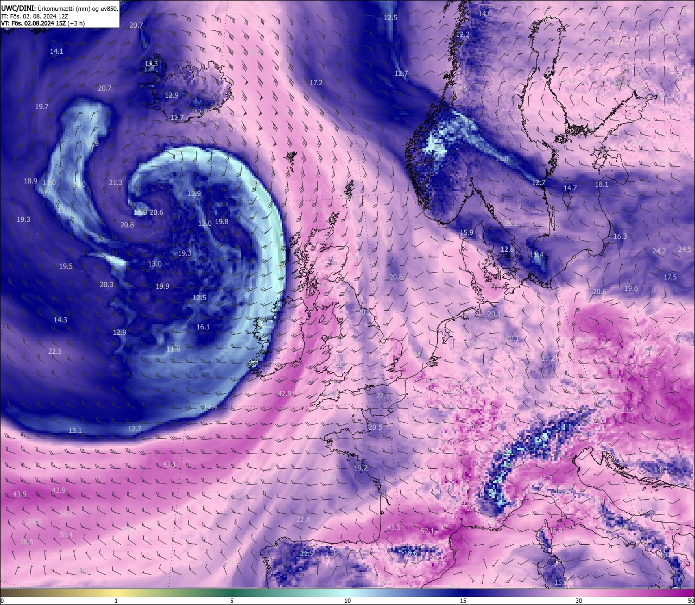The height and width of the screenshot is (605, 695).
Task: Click the 30 tick on the color scale
Action: (x=579, y=601)
